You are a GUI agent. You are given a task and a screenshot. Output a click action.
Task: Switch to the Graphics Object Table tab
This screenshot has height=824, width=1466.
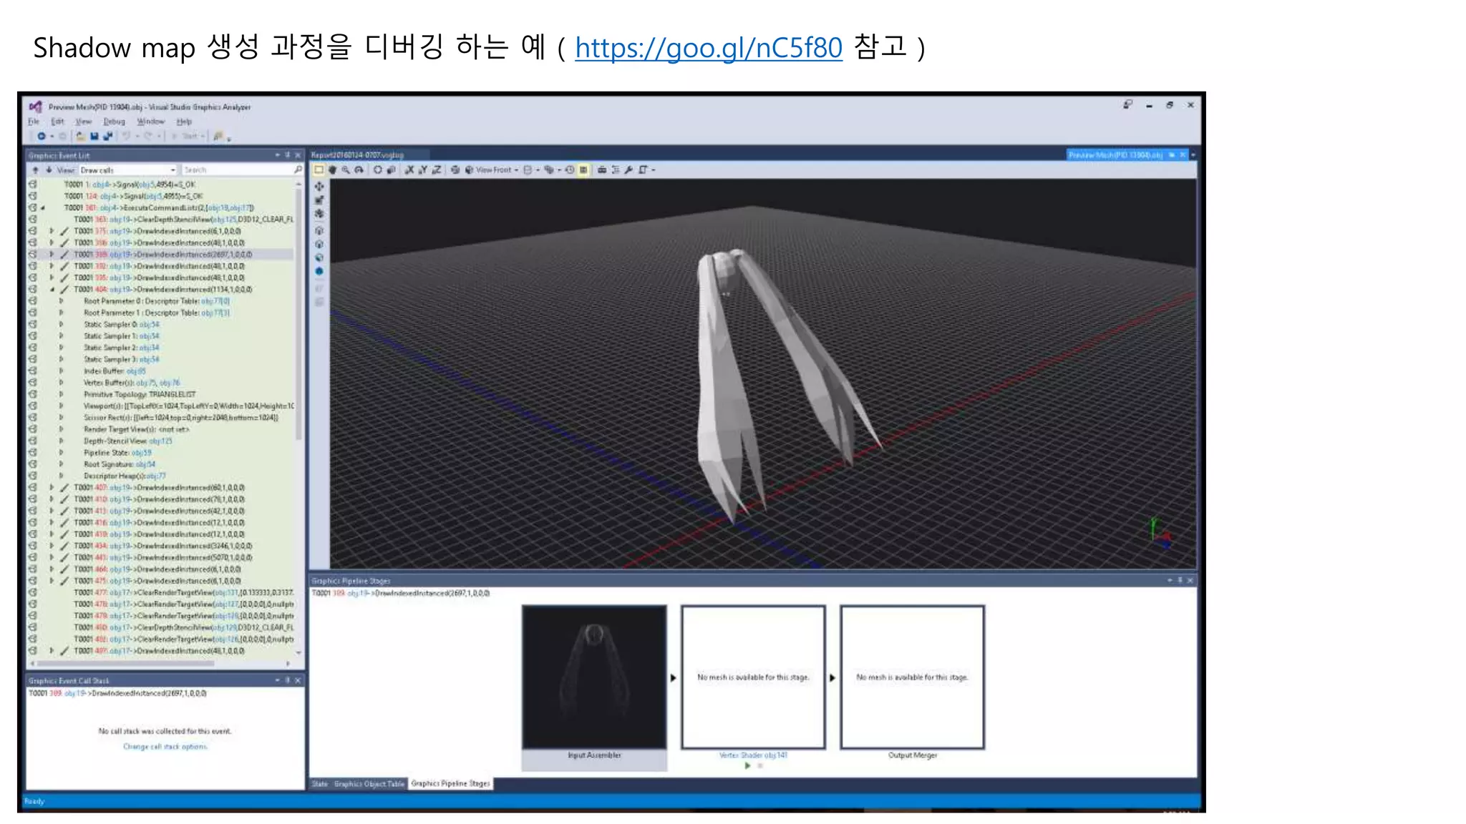pos(369,784)
